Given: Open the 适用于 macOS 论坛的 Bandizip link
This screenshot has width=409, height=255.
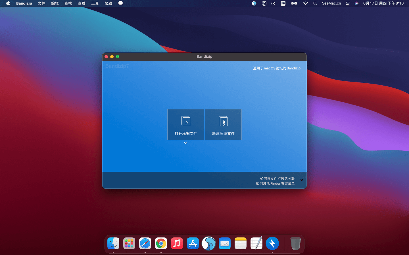Looking at the screenshot, I should point(277,68).
